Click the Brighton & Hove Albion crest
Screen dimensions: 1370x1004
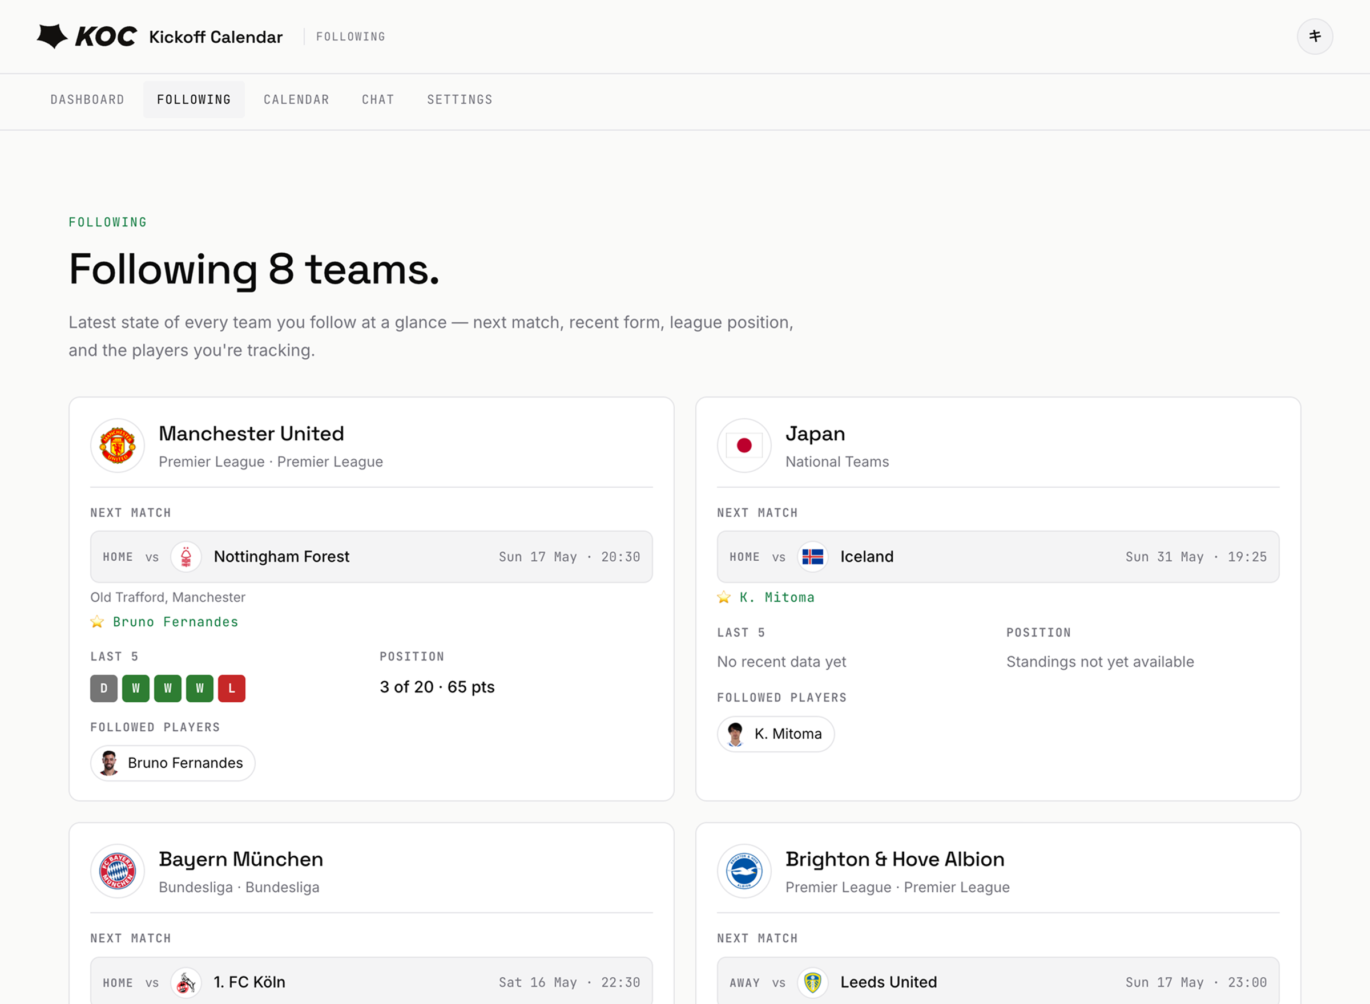744,871
